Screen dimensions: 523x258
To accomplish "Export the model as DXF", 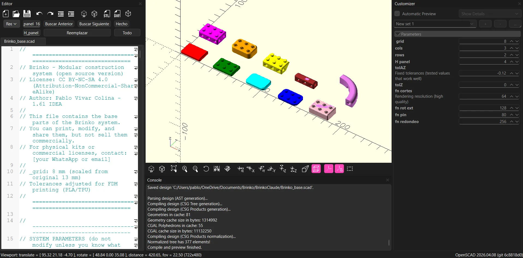I will pos(117,14).
